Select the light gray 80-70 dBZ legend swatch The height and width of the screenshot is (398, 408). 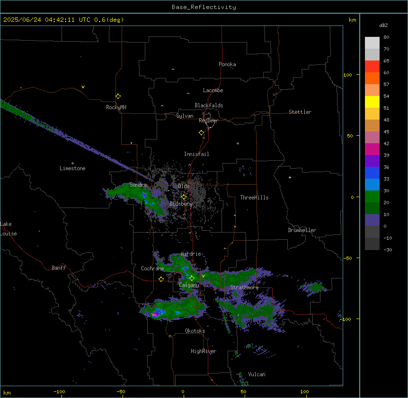pyautogui.click(x=372, y=43)
